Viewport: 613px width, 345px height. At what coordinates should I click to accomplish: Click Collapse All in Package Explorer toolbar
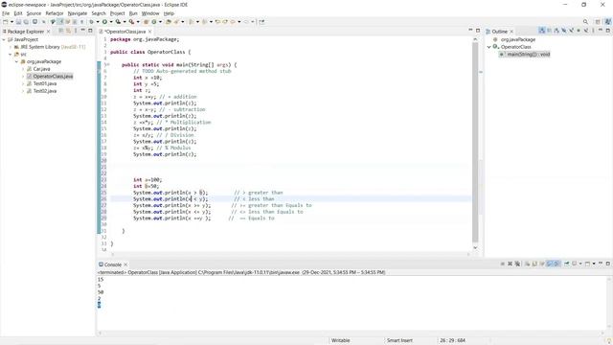click(60, 31)
